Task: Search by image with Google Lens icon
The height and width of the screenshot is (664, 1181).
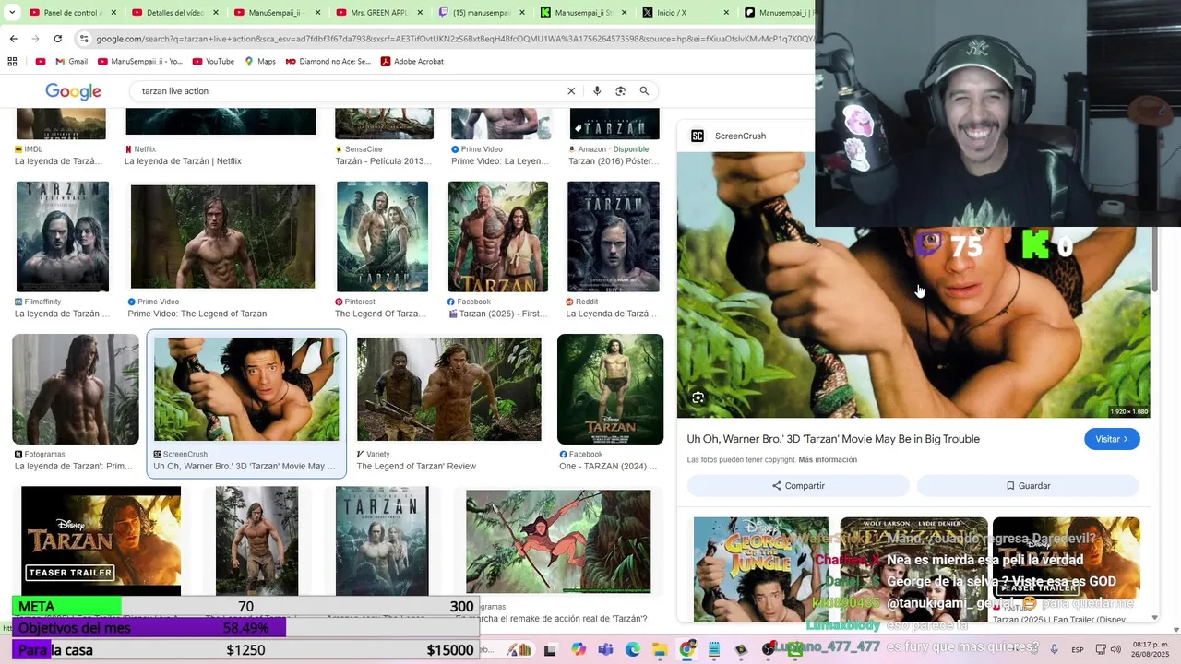Action: pyautogui.click(x=620, y=91)
